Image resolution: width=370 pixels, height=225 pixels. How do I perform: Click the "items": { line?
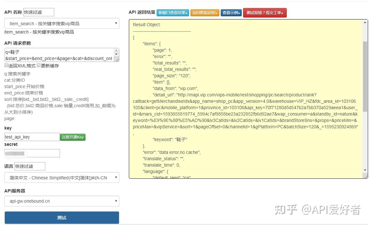152,44
